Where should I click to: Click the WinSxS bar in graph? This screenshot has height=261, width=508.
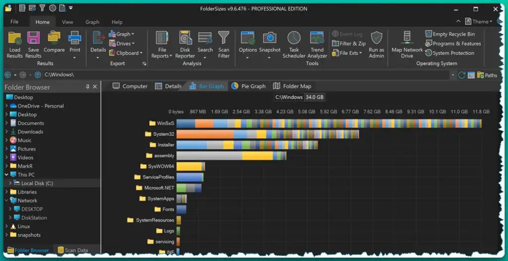pos(328,124)
